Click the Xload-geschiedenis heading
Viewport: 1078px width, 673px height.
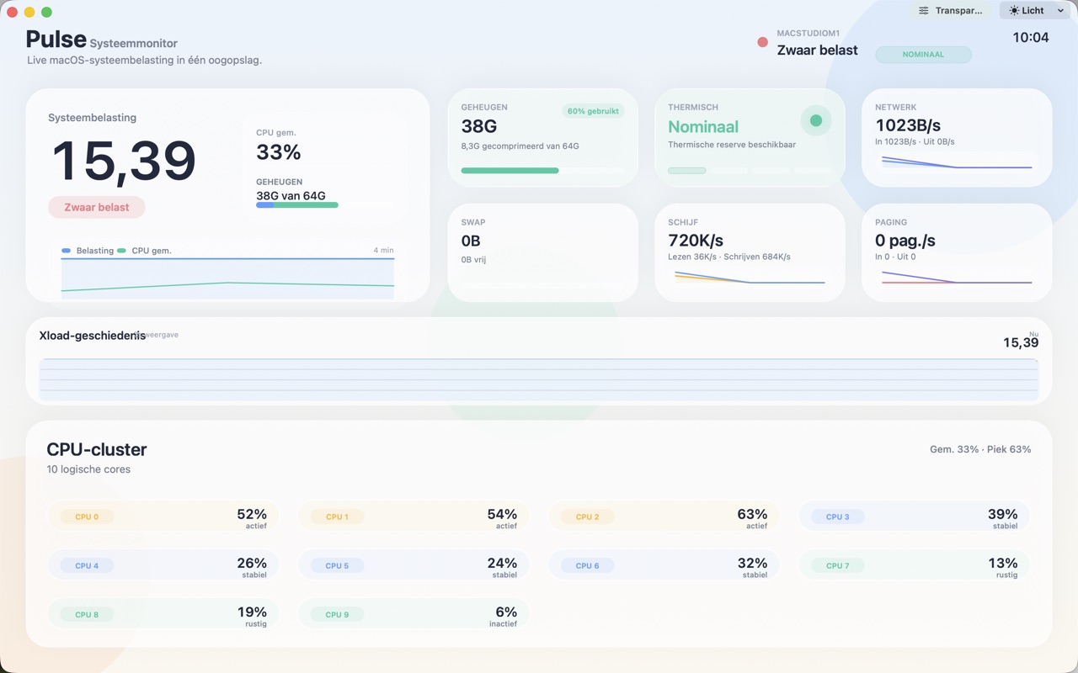tap(93, 336)
